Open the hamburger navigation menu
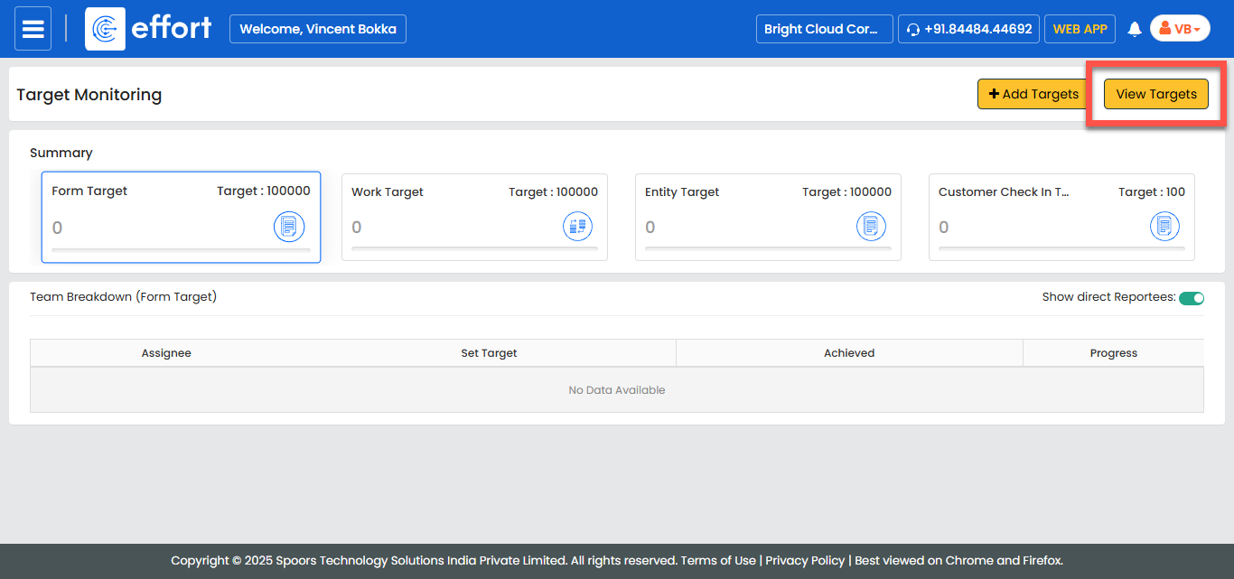The width and height of the screenshot is (1234, 579). tap(33, 29)
